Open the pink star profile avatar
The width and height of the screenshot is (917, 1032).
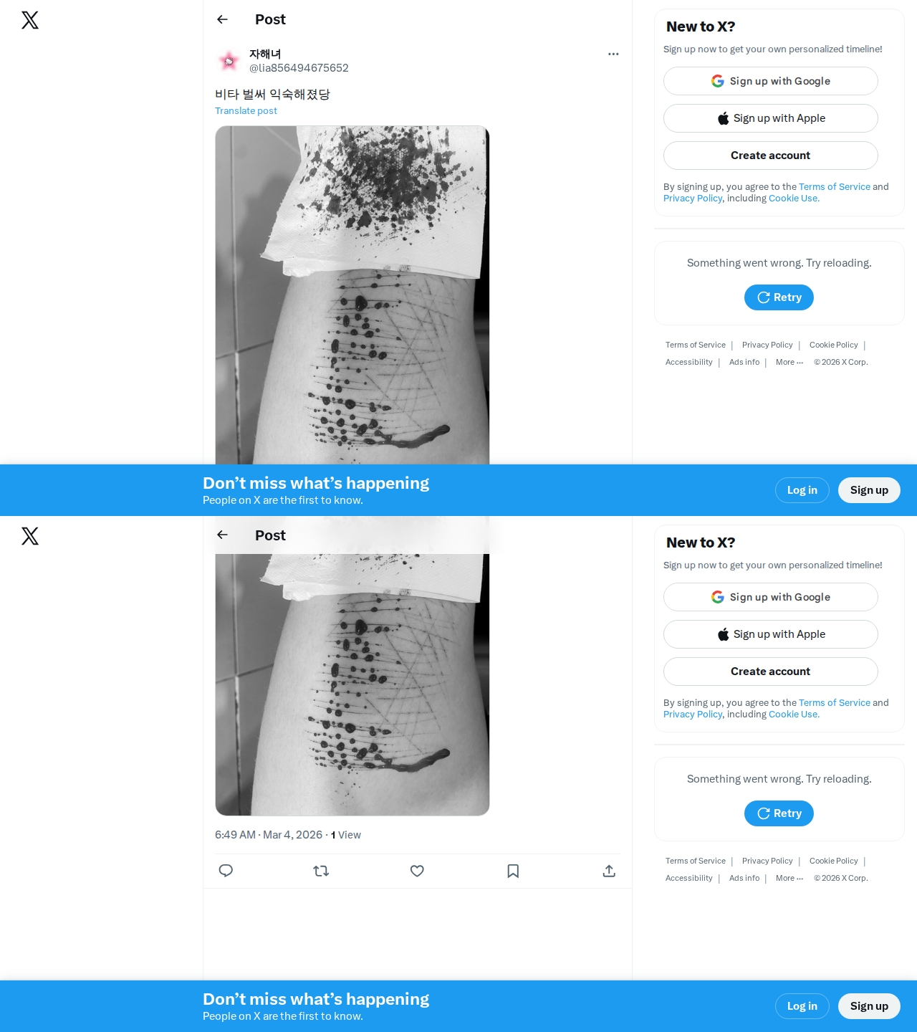pos(229,61)
